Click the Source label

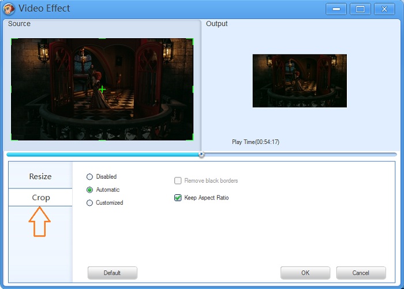pos(19,24)
